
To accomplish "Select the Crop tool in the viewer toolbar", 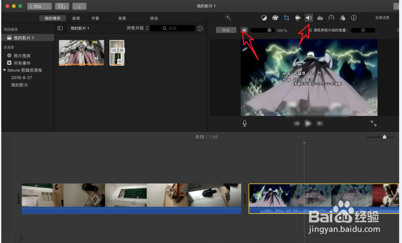I will click(x=286, y=18).
